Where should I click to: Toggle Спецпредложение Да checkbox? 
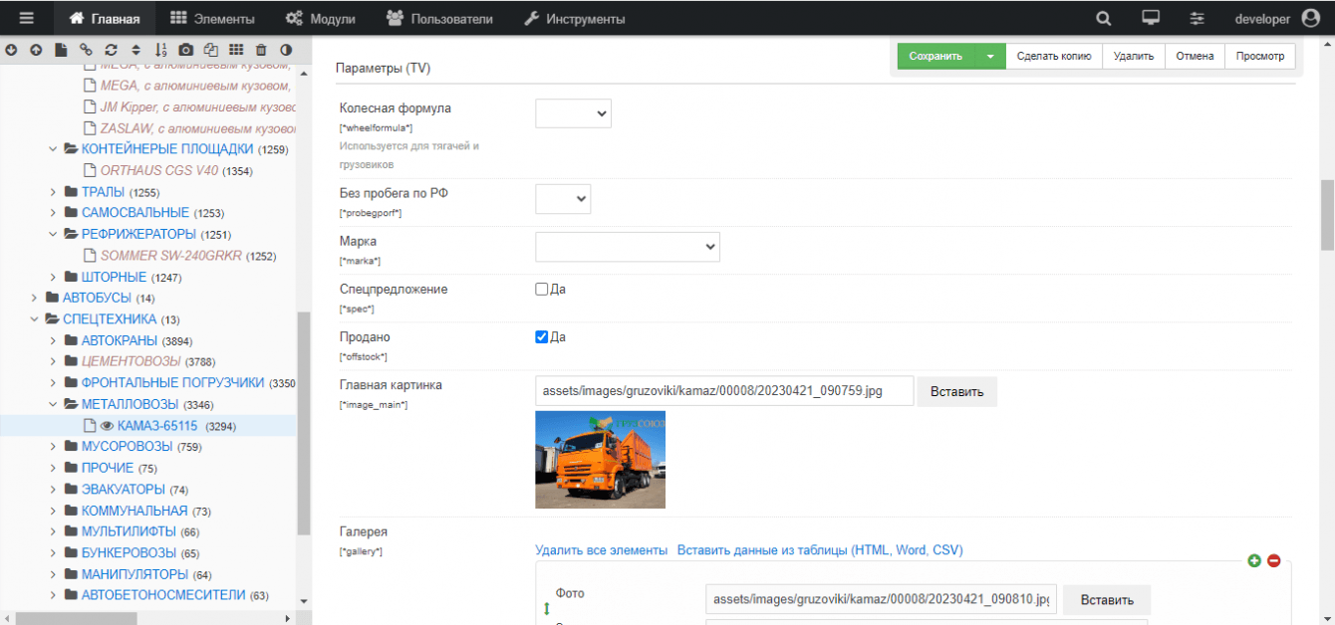[542, 290]
